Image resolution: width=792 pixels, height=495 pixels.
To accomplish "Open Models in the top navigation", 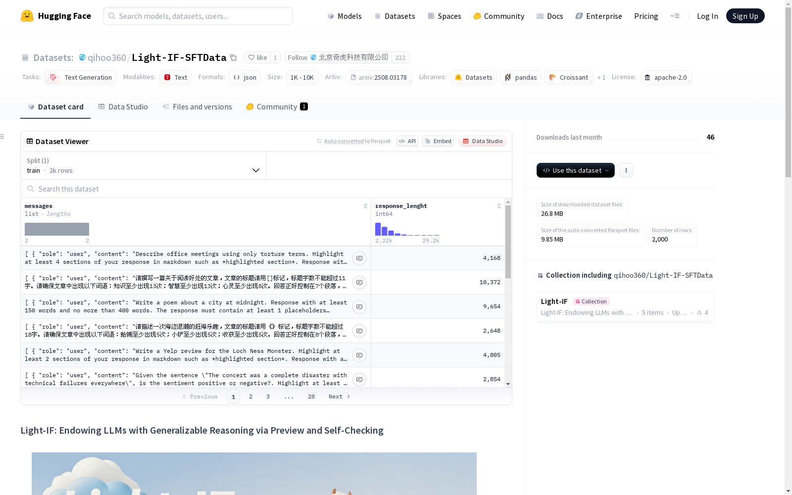I will click(345, 16).
